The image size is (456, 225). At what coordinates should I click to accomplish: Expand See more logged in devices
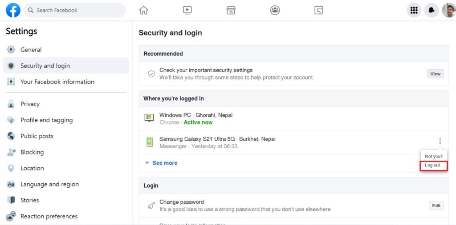coord(165,163)
